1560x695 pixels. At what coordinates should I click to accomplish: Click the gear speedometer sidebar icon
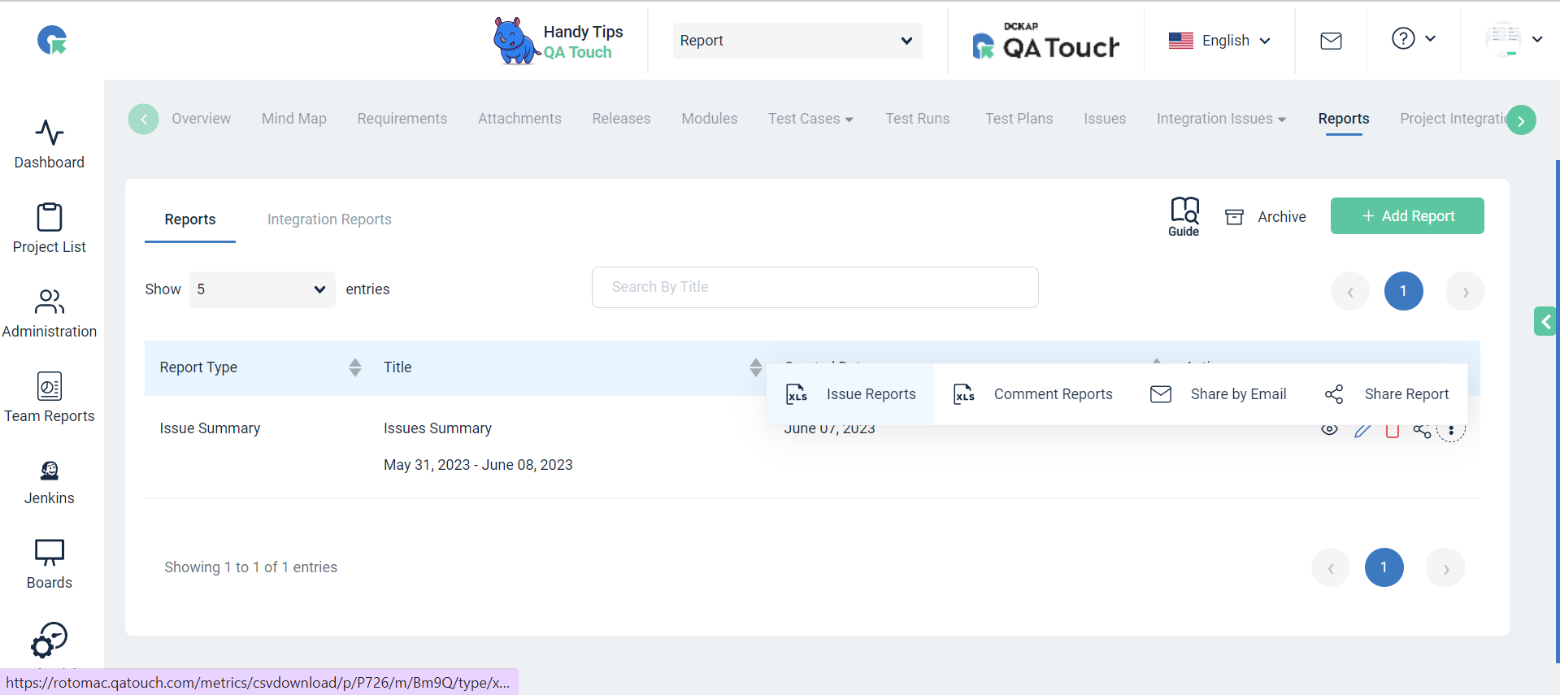[x=50, y=640]
